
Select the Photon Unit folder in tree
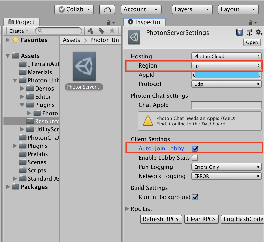point(44,80)
